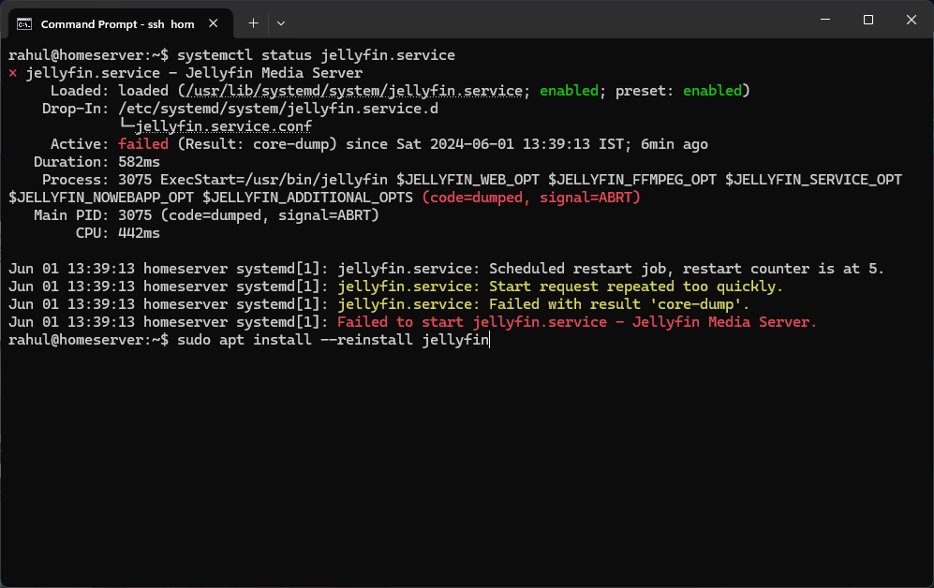Click the red "(code=dumped, signal=ABRT)" on the Process line
The height and width of the screenshot is (588, 934).
click(x=530, y=198)
